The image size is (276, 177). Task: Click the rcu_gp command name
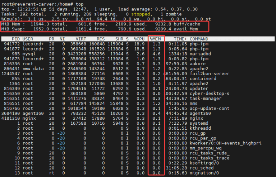pyautogui.click(x=198, y=133)
